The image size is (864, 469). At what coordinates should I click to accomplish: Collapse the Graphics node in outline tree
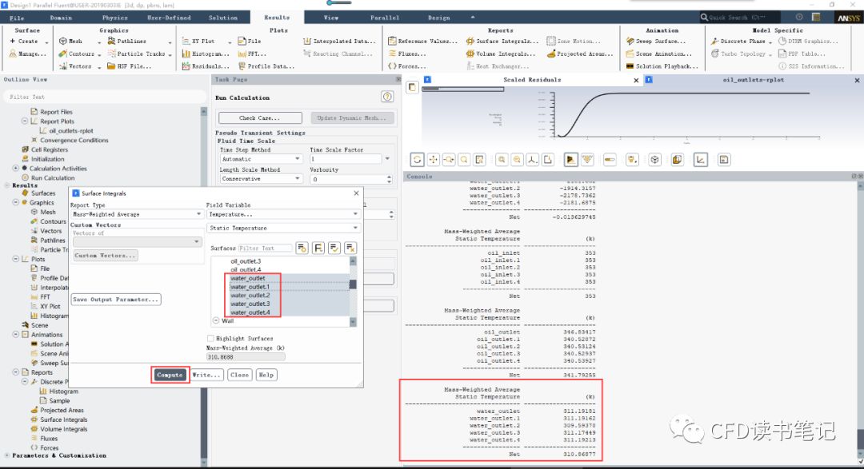click(x=16, y=203)
